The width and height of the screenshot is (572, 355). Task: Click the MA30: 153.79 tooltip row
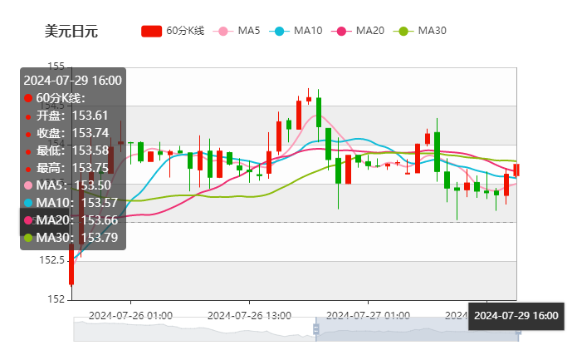[71, 238]
